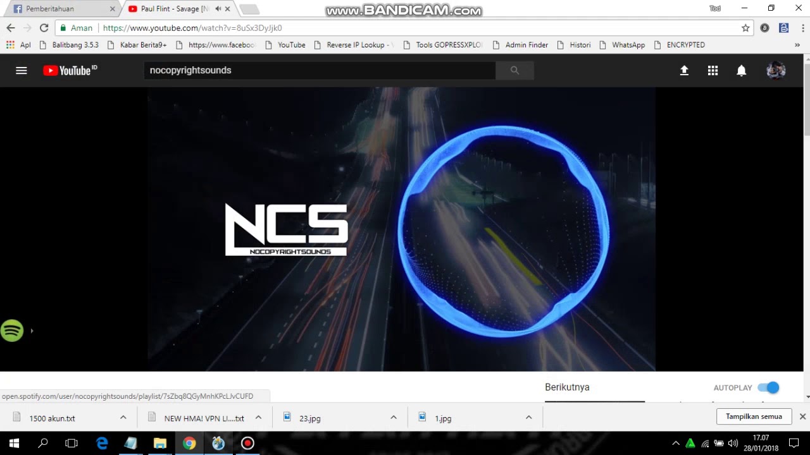Open Chrome's three-dot menu
Screen dimensions: 810x455
[x=804, y=28]
